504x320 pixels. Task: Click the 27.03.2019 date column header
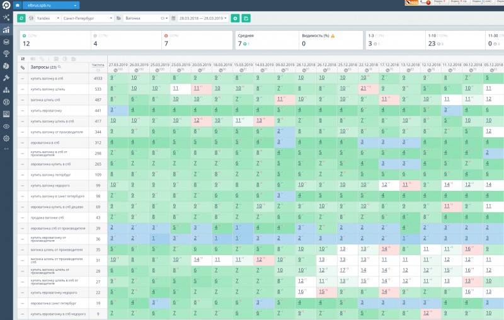[118, 65]
